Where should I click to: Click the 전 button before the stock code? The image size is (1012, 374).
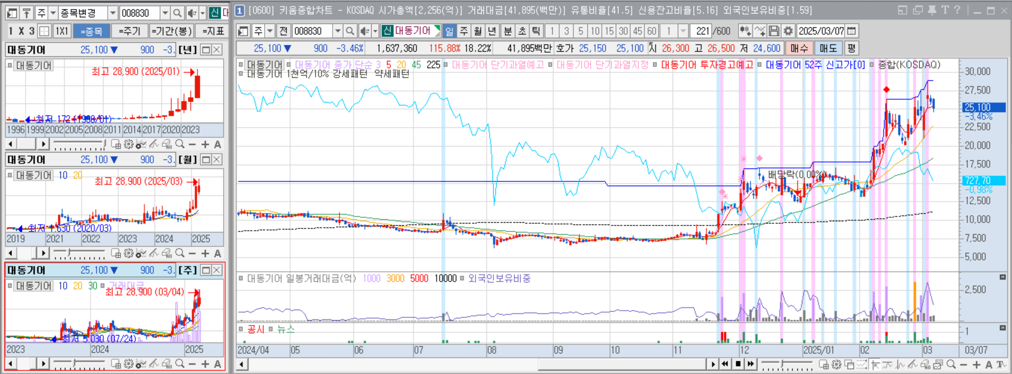(284, 31)
